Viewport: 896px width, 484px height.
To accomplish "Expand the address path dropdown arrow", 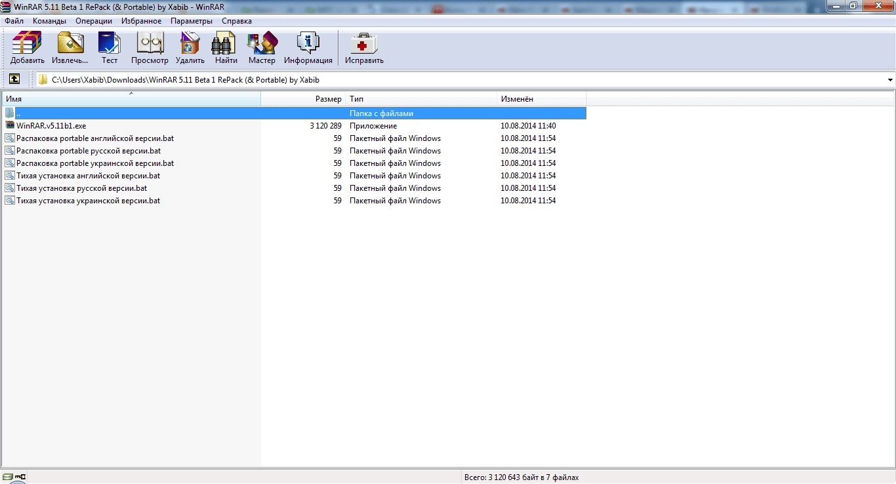I will click(890, 80).
